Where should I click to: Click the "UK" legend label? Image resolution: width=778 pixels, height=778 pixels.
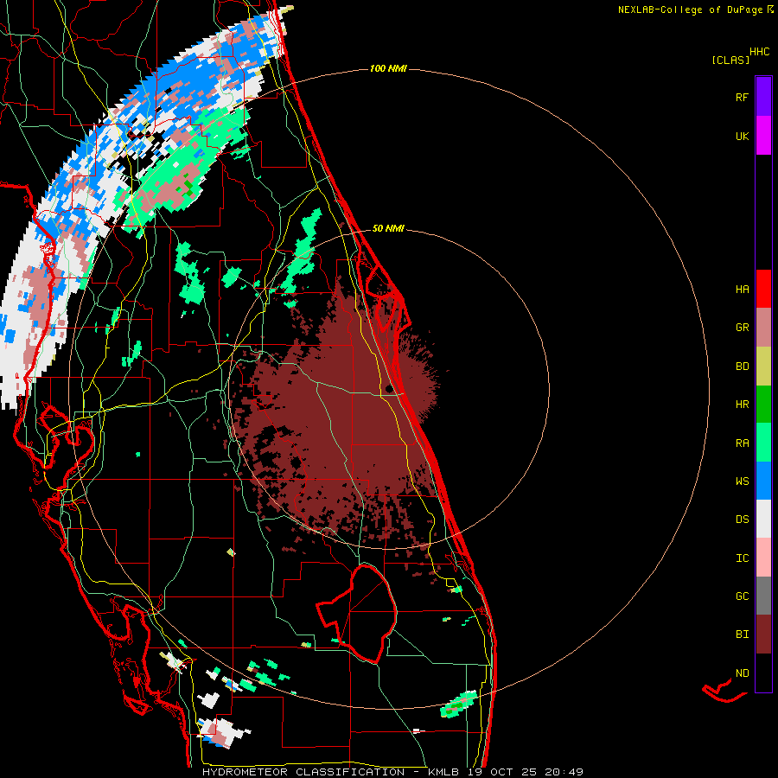pos(742,136)
